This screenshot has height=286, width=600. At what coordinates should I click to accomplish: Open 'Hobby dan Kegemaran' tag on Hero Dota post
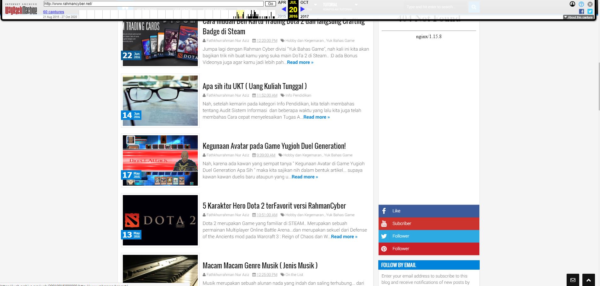[304, 215]
